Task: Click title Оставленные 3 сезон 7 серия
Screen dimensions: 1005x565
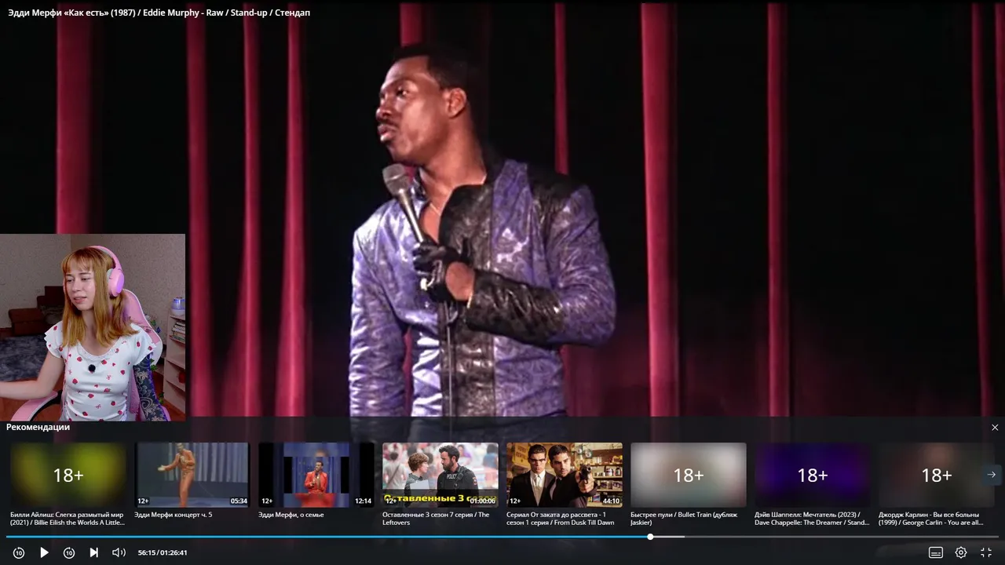Action: 436,519
